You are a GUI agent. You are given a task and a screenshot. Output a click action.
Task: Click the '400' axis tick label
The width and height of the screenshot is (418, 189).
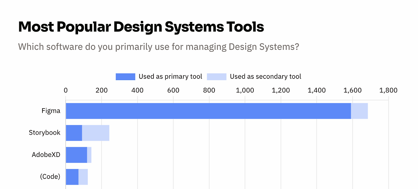coord(137,91)
